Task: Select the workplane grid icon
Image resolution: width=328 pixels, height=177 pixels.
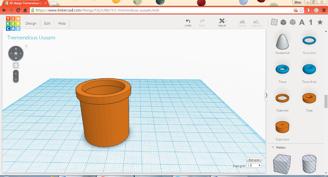Action: click(x=274, y=22)
